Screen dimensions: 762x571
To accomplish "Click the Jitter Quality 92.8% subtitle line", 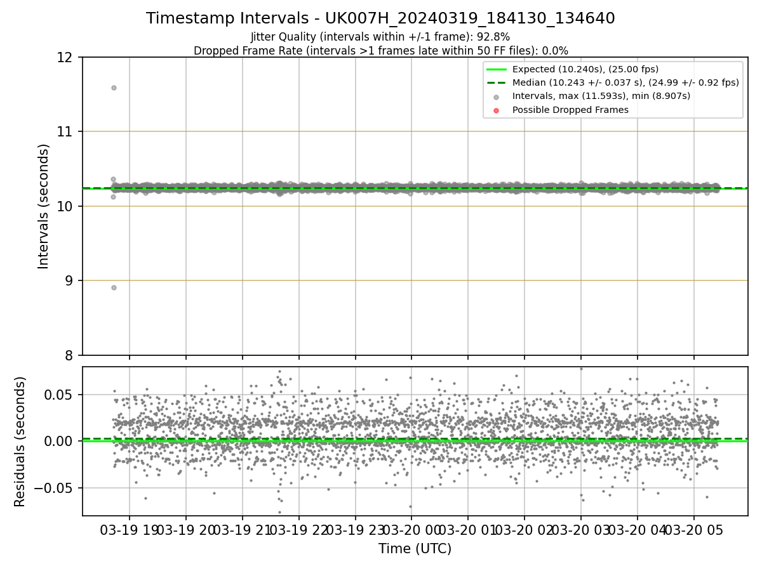I will pyautogui.click(x=380, y=37).
